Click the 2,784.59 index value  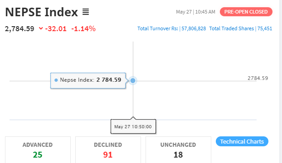19,28
